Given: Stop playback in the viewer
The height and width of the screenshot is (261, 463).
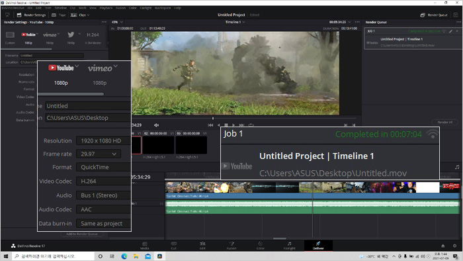Looking at the screenshot, I should tap(226, 125).
